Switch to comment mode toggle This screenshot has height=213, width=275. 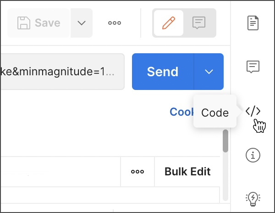tap(199, 23)
